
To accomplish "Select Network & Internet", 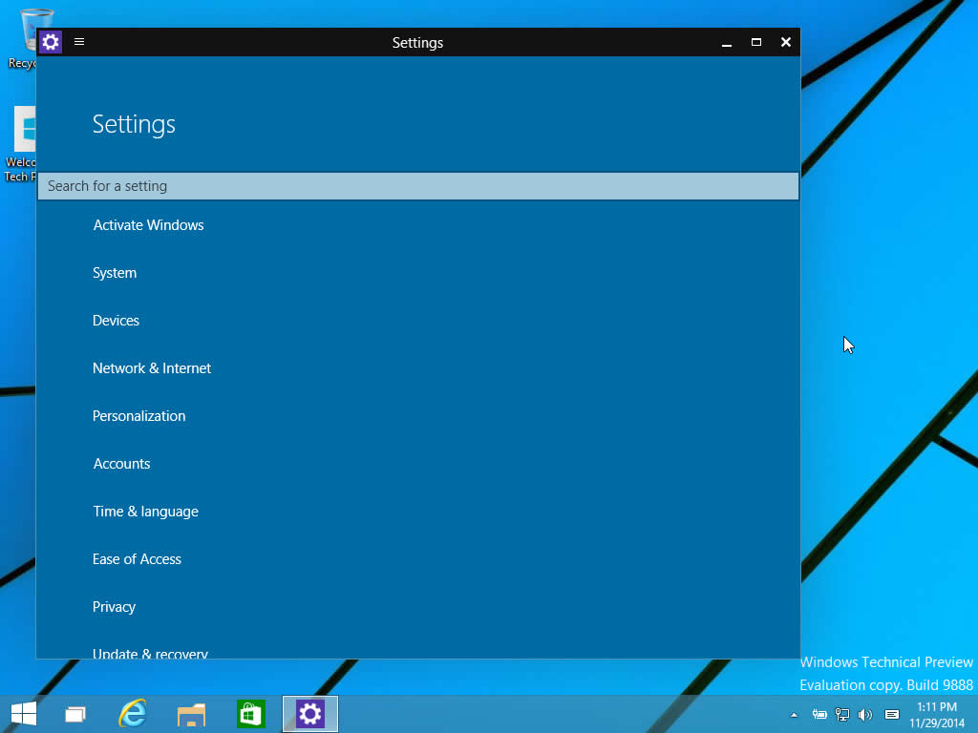I will pos(152,368).
